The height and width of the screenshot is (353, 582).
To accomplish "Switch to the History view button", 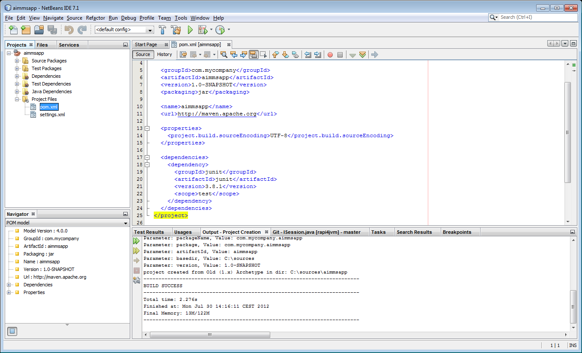I will coord(164,54).
